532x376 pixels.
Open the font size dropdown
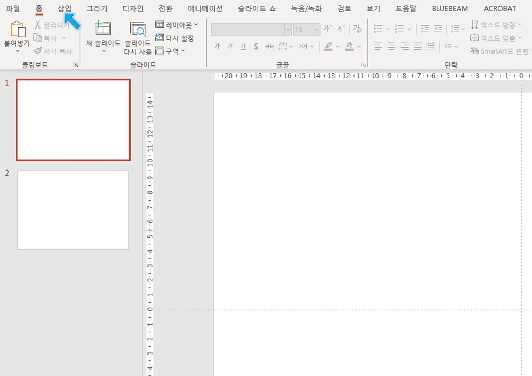(316, 29)
